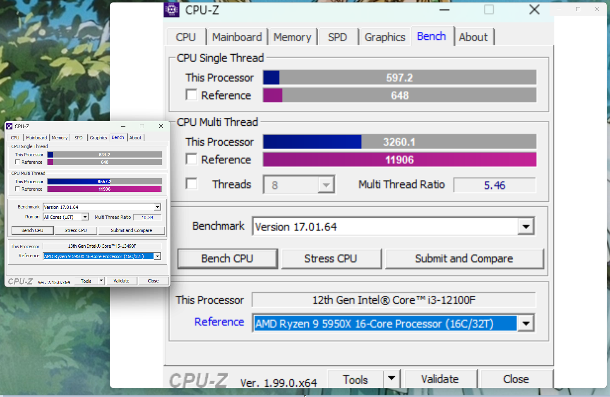Enable Single Thread Reference checkbox in large window
610x397 pixels.
(x=191, y=95)
